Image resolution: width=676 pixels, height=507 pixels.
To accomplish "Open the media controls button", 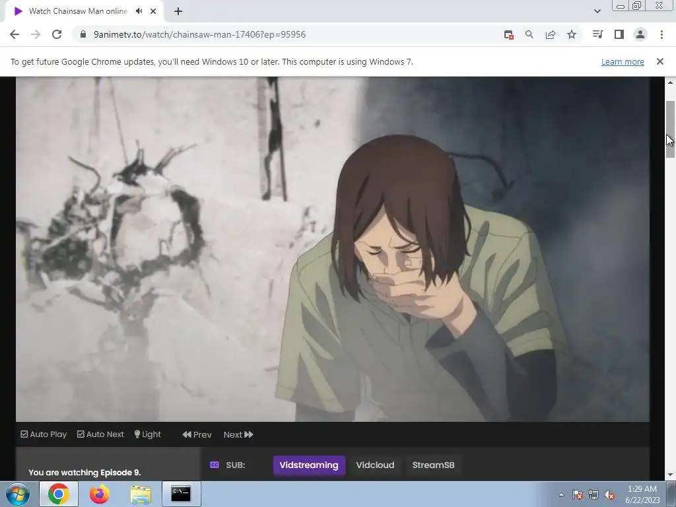I will (x=597, y=34).
